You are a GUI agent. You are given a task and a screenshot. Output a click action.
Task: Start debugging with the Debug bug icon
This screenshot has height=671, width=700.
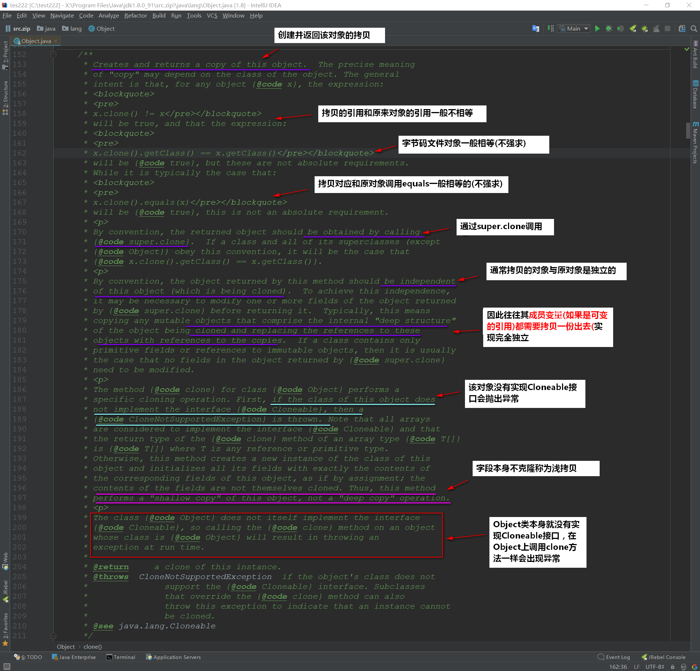[609, 28]
